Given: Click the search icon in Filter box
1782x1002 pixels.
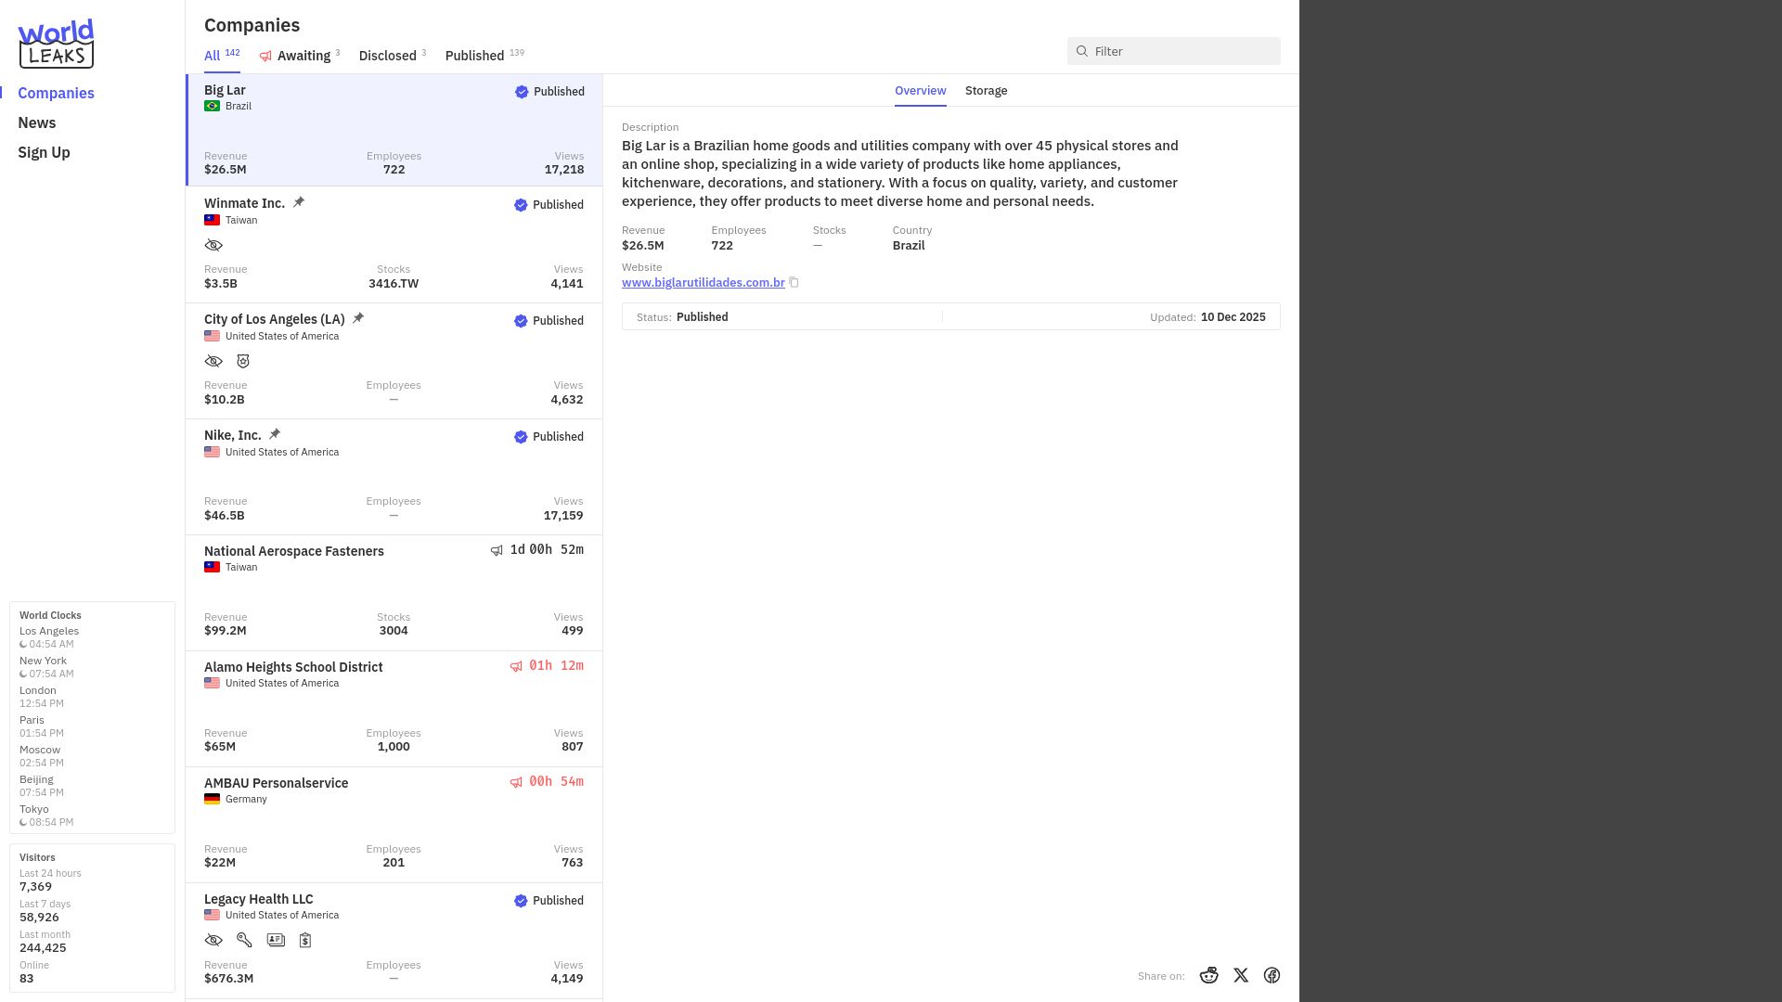Looking at the screenshot, I should (1082, 51).
